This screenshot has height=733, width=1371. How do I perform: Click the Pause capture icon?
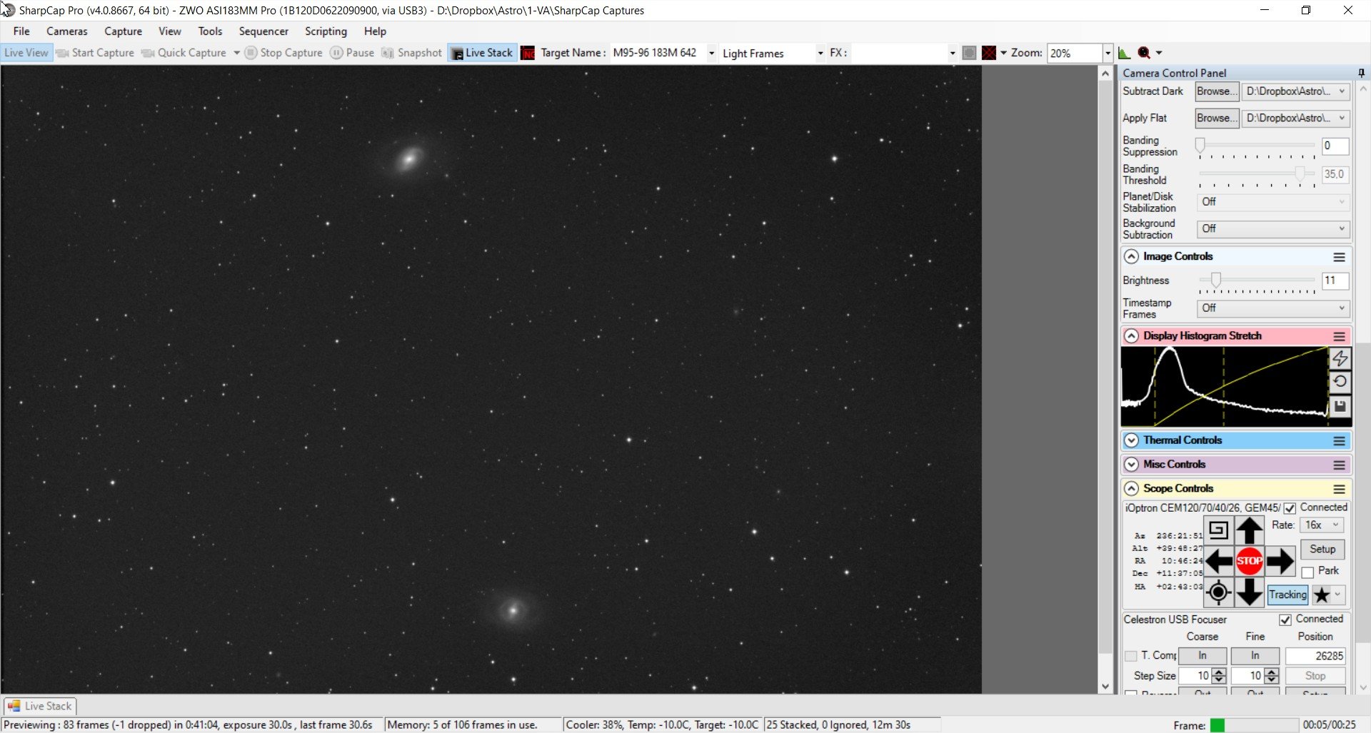[x=336, y=53]
